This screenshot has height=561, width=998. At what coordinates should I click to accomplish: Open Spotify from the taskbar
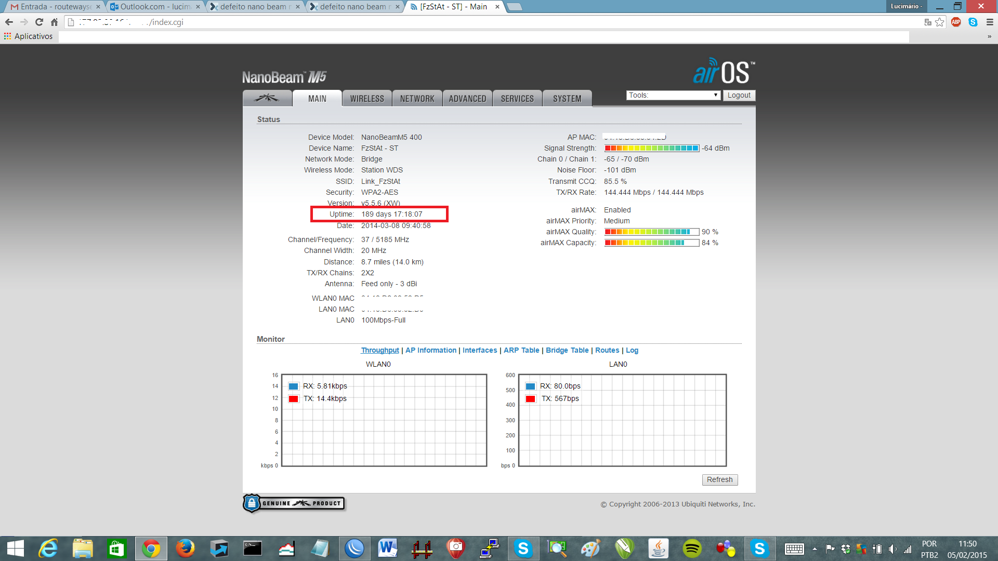pyautogui.click(x=692, y=549)
